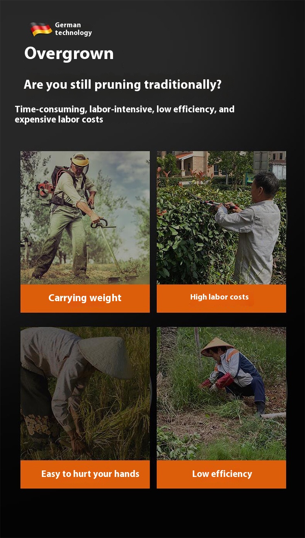Click the Overgrown heading
The width and height of the screenshot is (305, 538).
coord(69,54)
